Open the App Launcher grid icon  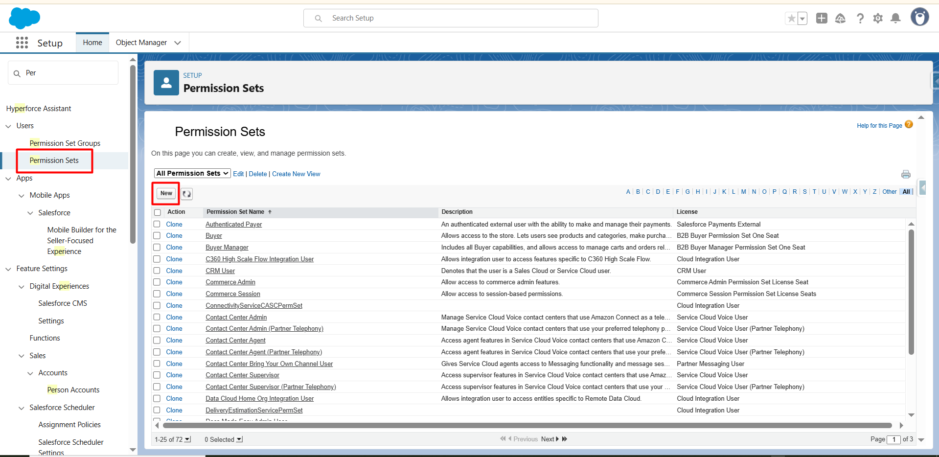tap(22, 43)
